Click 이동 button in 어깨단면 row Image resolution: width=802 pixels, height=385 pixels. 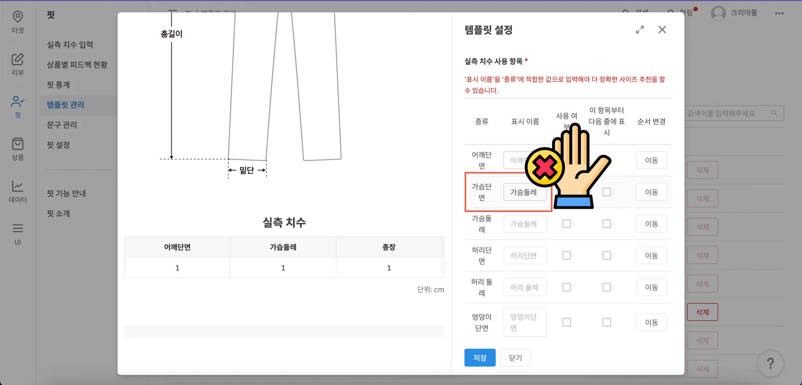pos(652,160)
